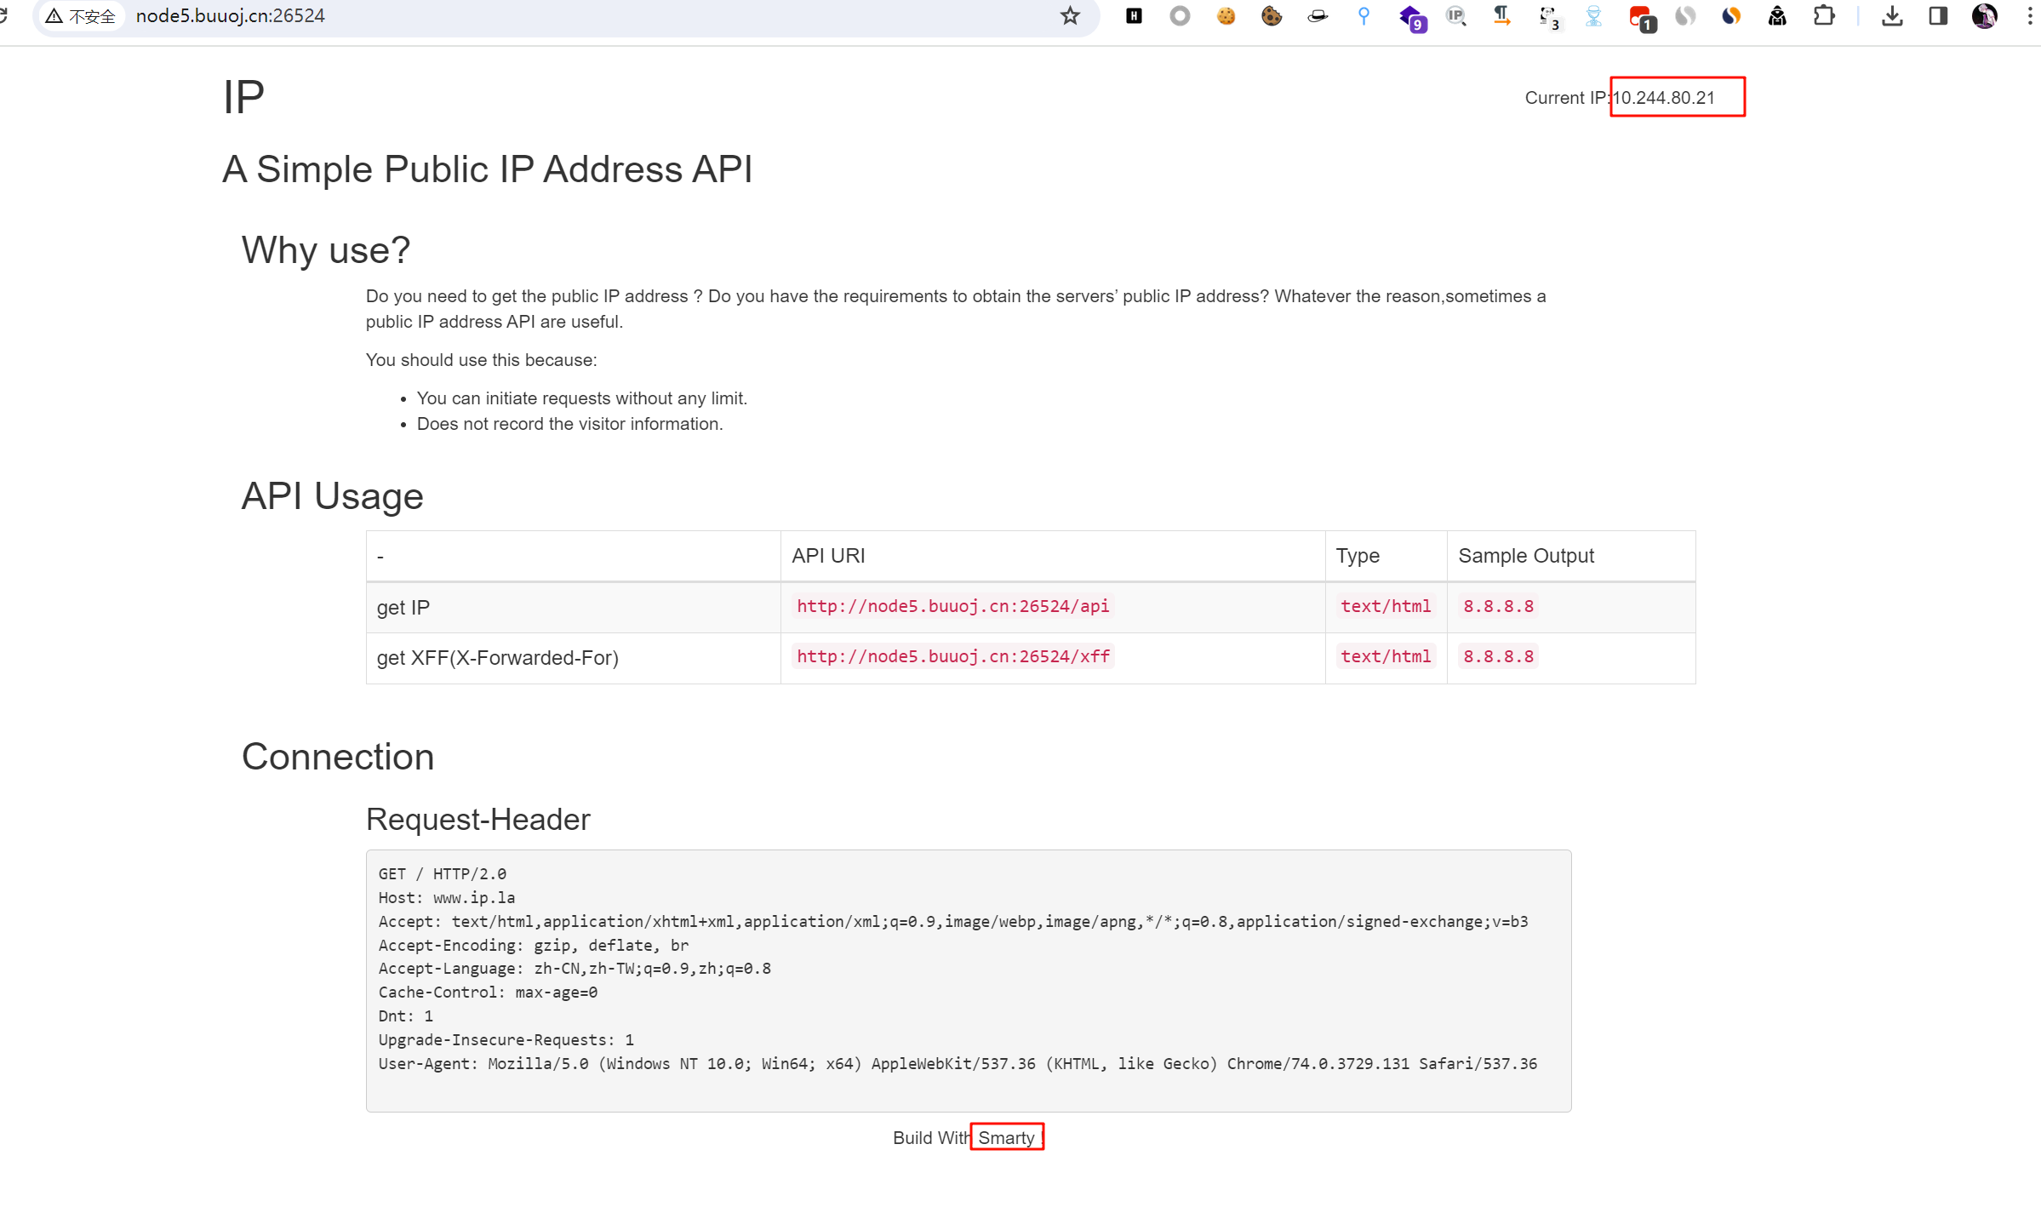Click the black hooded hacker extension icon
The image size is (2041, 1230).
[x=1777, y=16]
